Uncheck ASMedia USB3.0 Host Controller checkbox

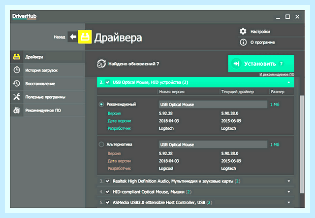point(108,202)
